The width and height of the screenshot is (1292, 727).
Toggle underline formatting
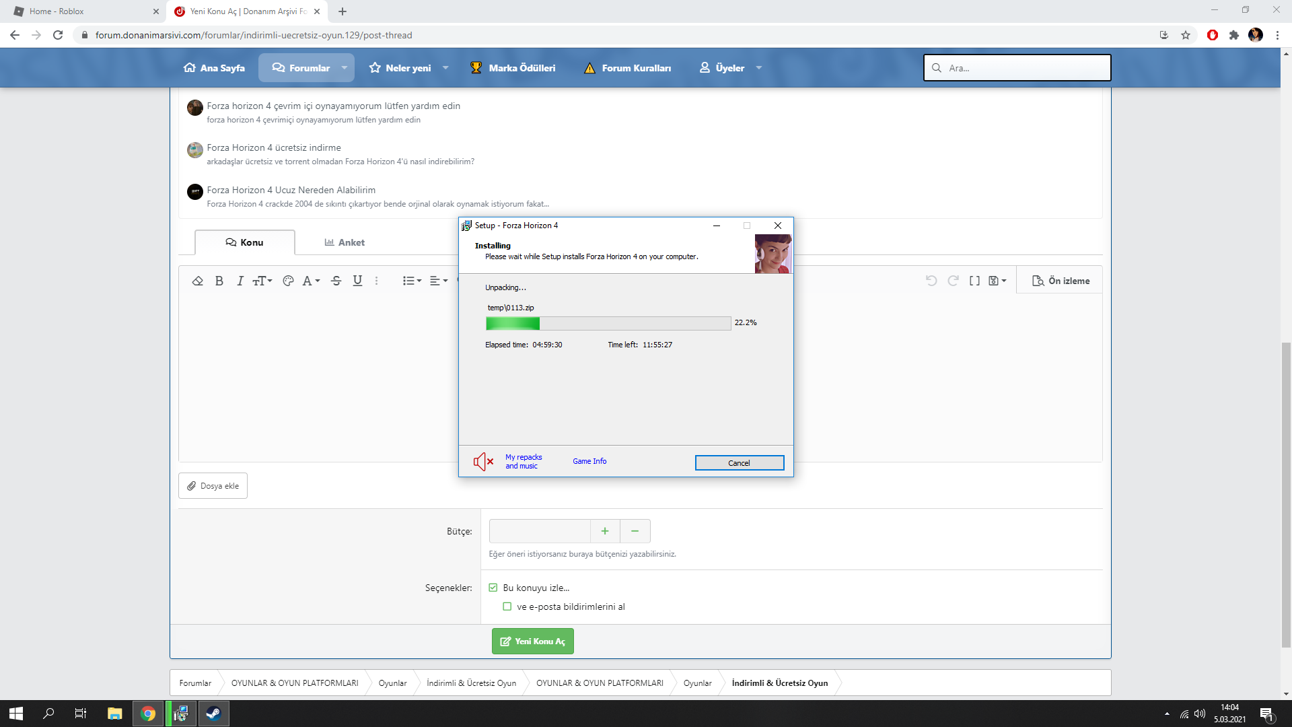click(357, 281)
